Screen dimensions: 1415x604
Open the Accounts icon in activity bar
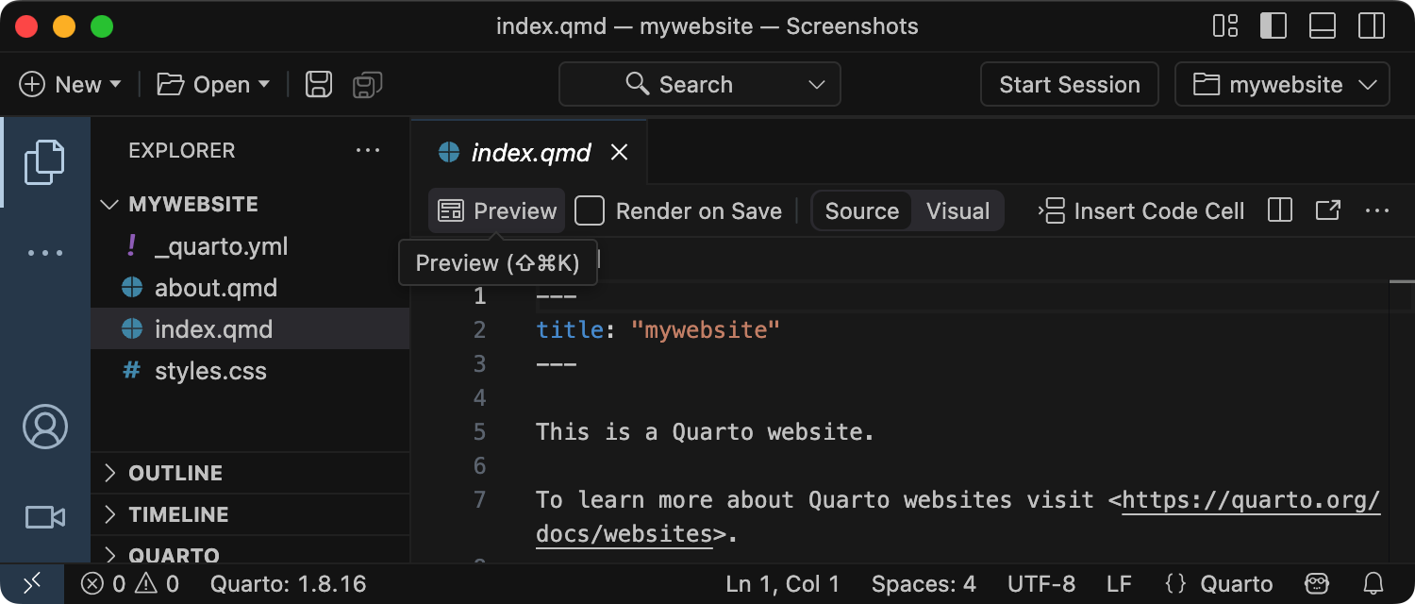click(44, 427)
